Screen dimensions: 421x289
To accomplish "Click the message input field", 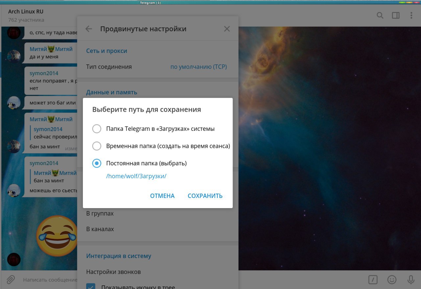I will pyautogui.click(x=49, y=280).
